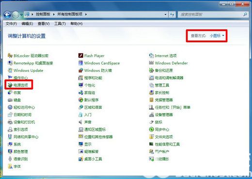Open the 网络和共享中心 icon
252x179 pixels.
tap(10, 137)
